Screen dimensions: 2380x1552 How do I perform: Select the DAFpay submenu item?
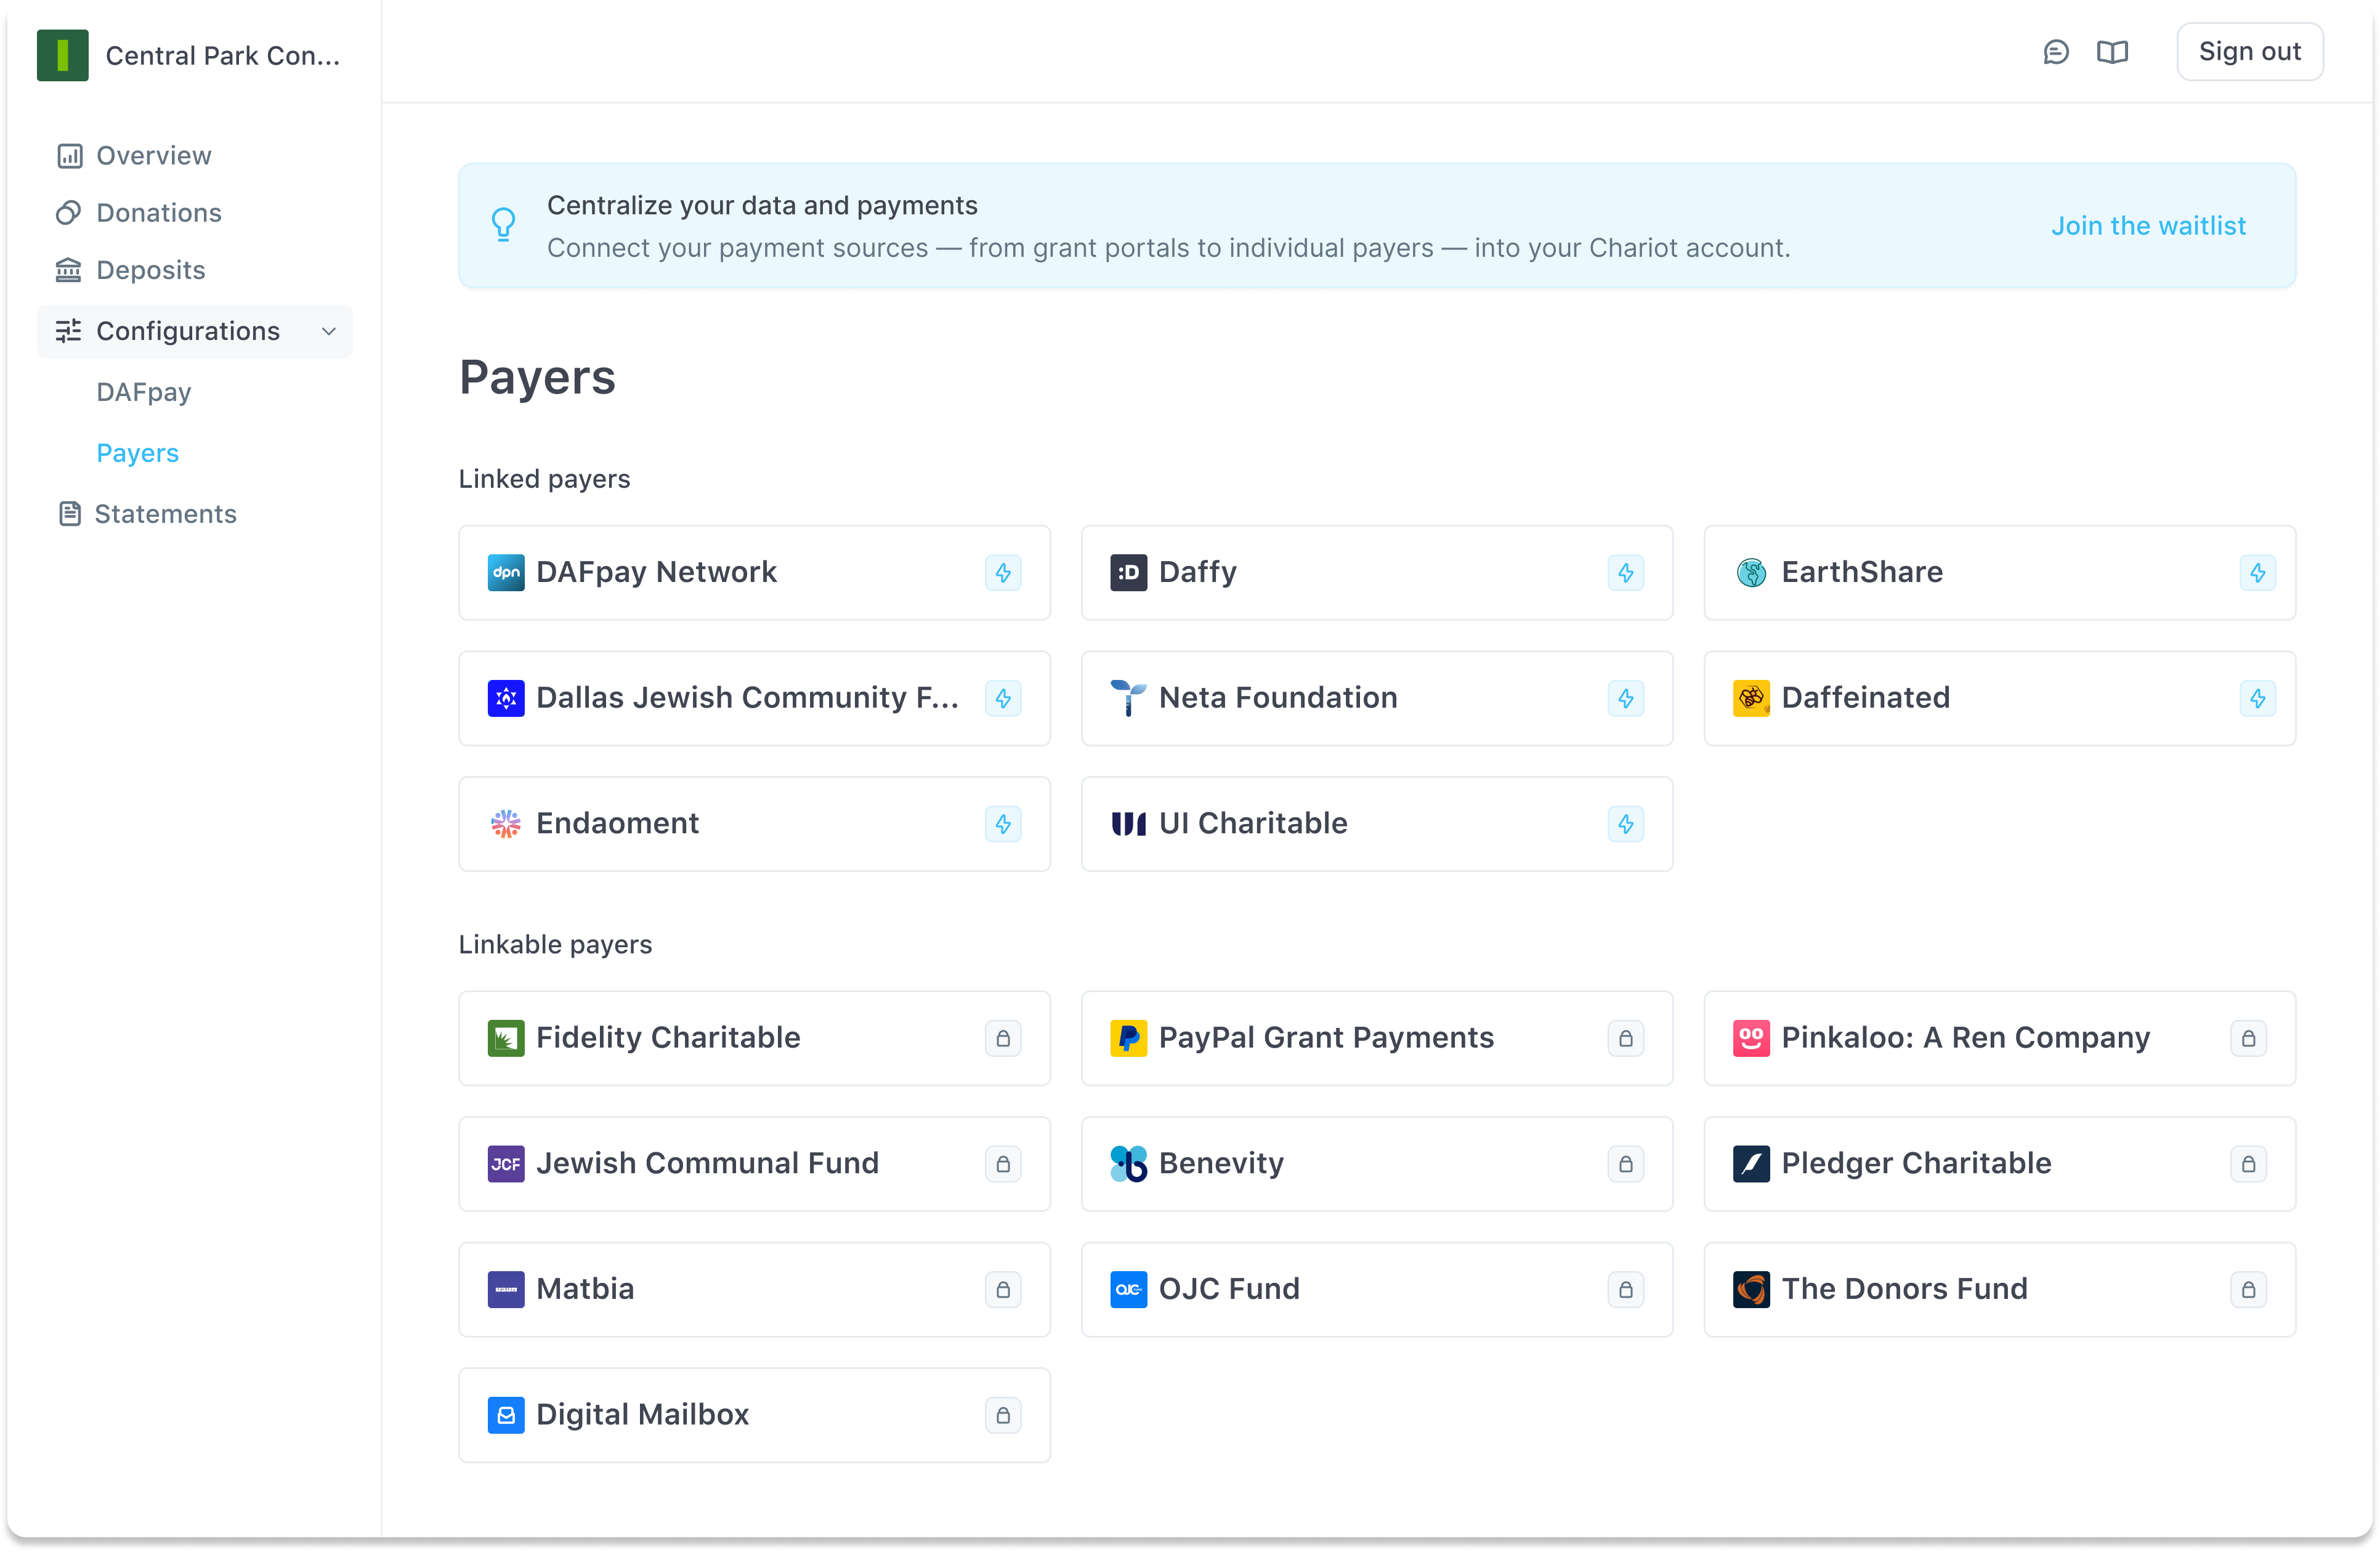coord(143,392)
